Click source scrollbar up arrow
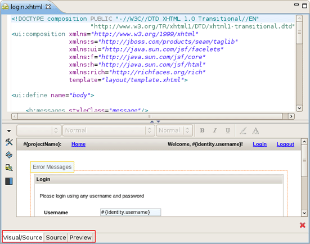Screen dimensions: 310x244 coord(299,19)
